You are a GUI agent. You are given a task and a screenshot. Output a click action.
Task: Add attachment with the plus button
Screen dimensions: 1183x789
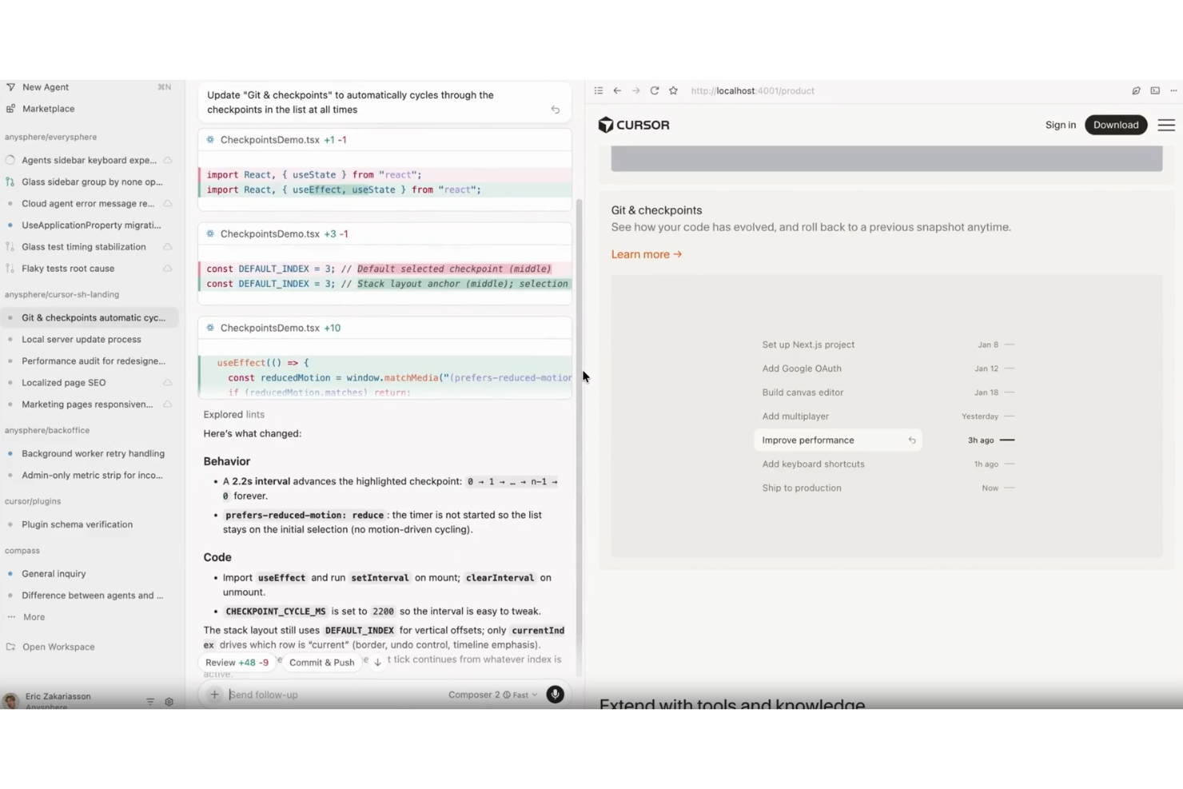(x=214, y=695)
